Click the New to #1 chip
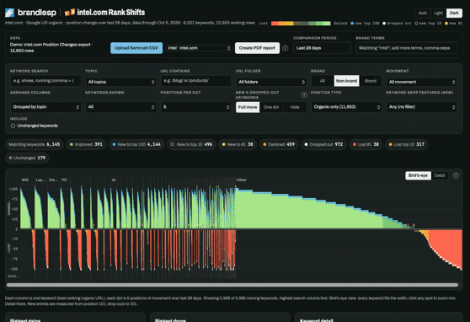 tap(238, 144)
